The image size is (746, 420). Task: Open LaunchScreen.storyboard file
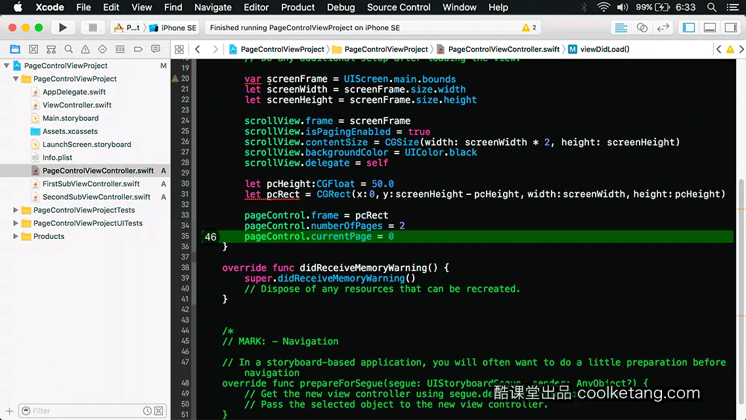click(x=87, y=144)
